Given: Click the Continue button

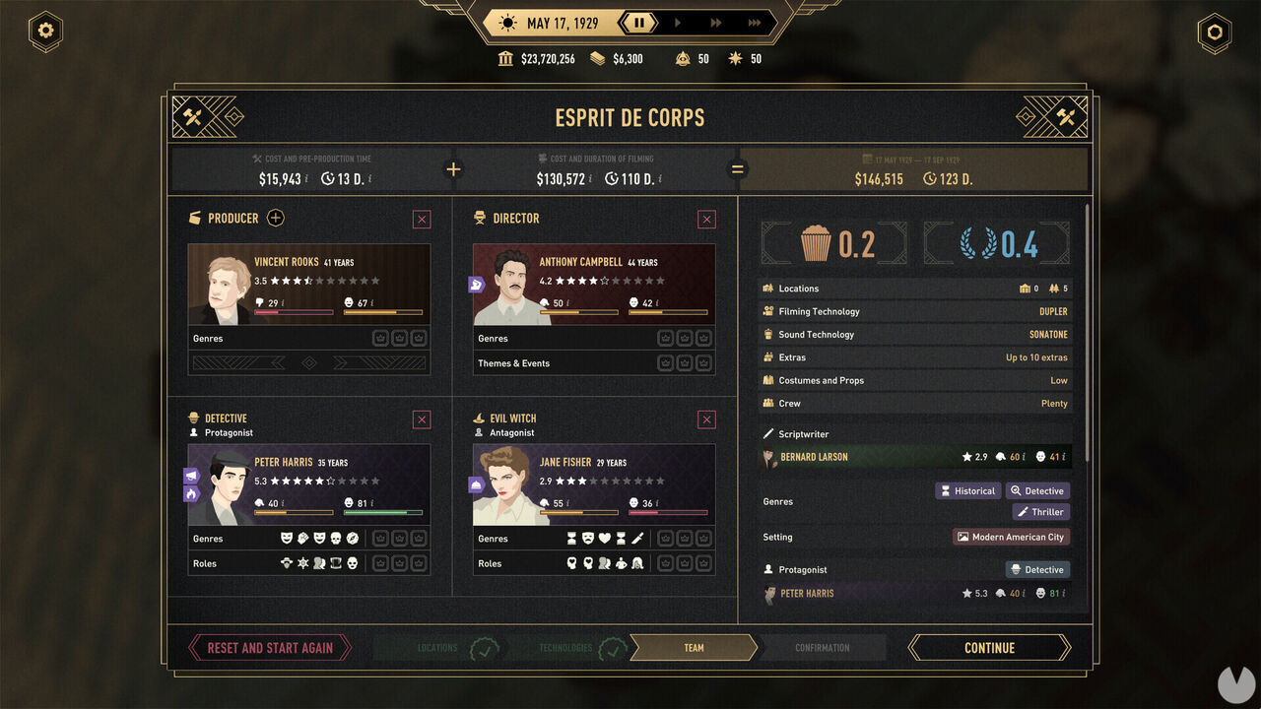Looking at the screenshot, I should 989,648.
